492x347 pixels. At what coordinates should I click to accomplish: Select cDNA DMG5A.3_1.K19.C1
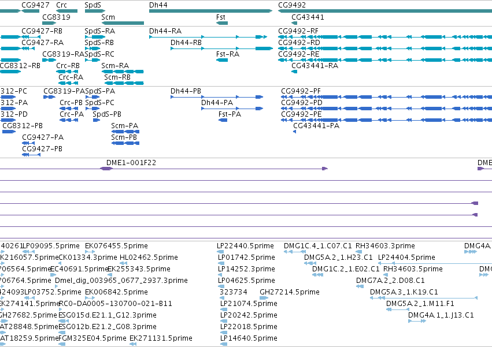coord(424,298)
